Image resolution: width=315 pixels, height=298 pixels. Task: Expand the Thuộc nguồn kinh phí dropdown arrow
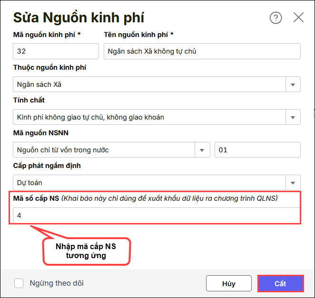(x=293, y=84)
